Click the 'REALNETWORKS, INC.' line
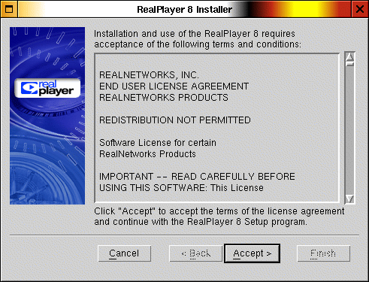Screen dimensions: 369x282 point(149,75)
